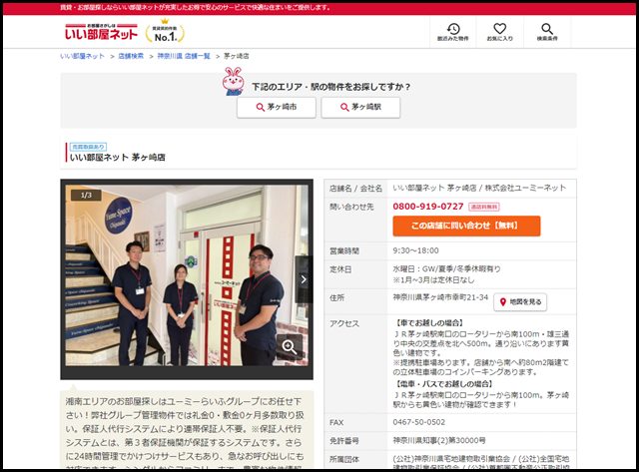Open saved search conditions (検索条件)
639x472 pixels.
pyautogui.click(x=546, y=32)
